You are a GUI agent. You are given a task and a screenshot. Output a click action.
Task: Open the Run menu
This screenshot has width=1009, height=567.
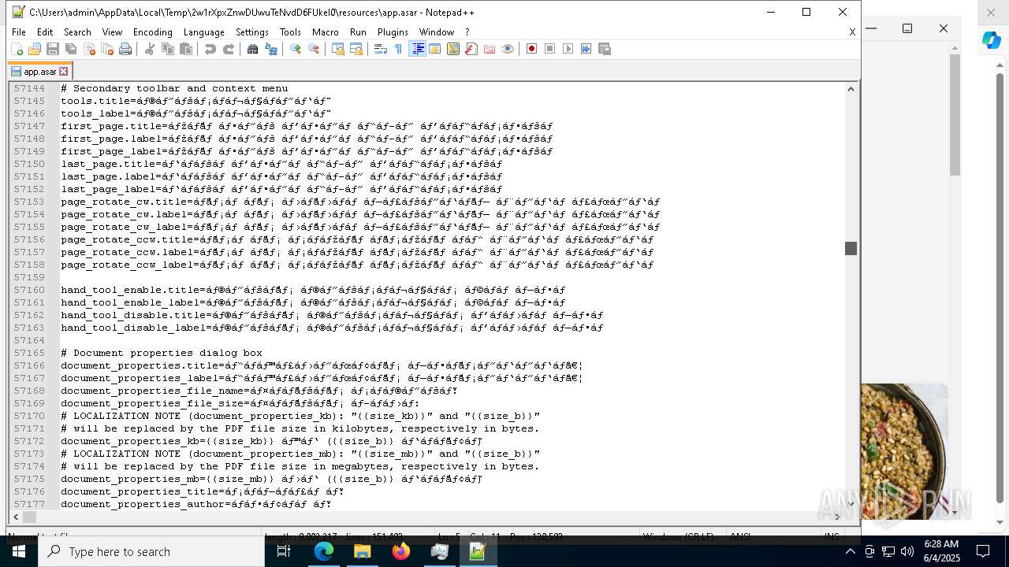[x=358, y=32]
